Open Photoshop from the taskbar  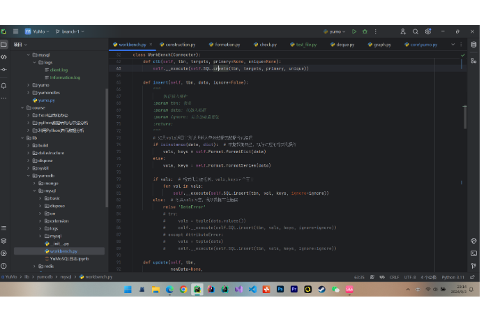(x=280, y=290)
